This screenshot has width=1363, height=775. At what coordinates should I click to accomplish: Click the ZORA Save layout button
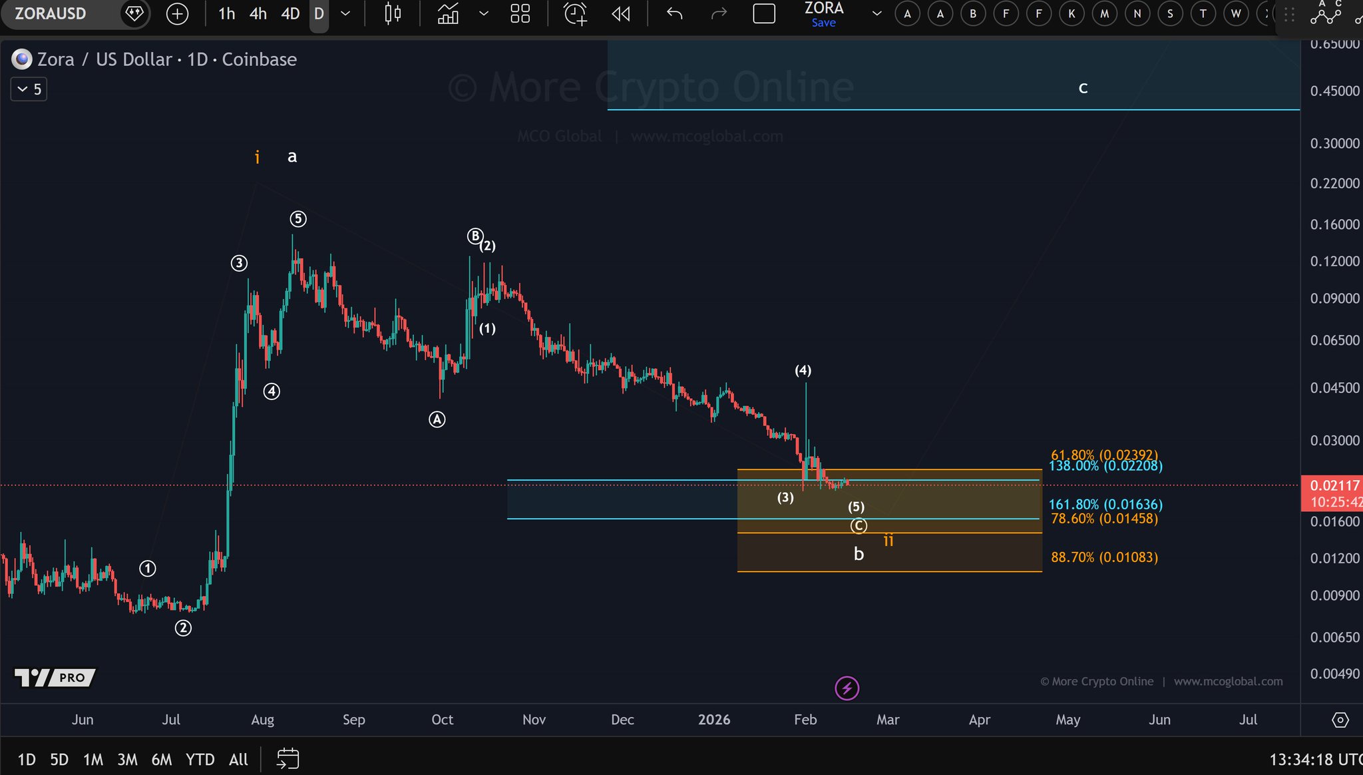coord(823,14)
